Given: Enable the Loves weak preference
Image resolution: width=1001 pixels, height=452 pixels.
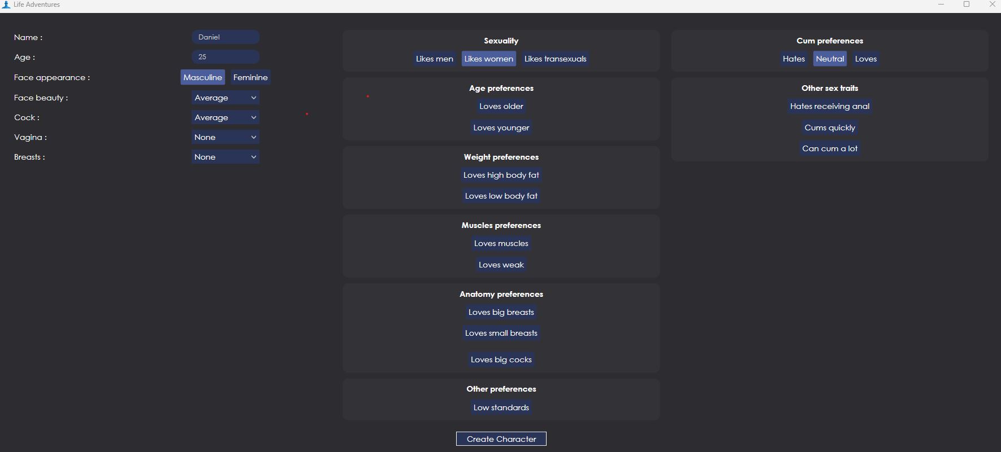Looking at the screenshot, I should (x=501, y=265).
